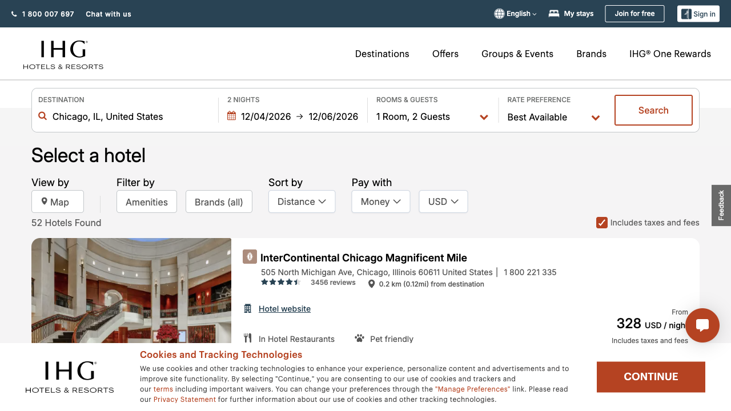
Task: Uncheck Includes taxes and fees
Action: [x=601, y=223]
